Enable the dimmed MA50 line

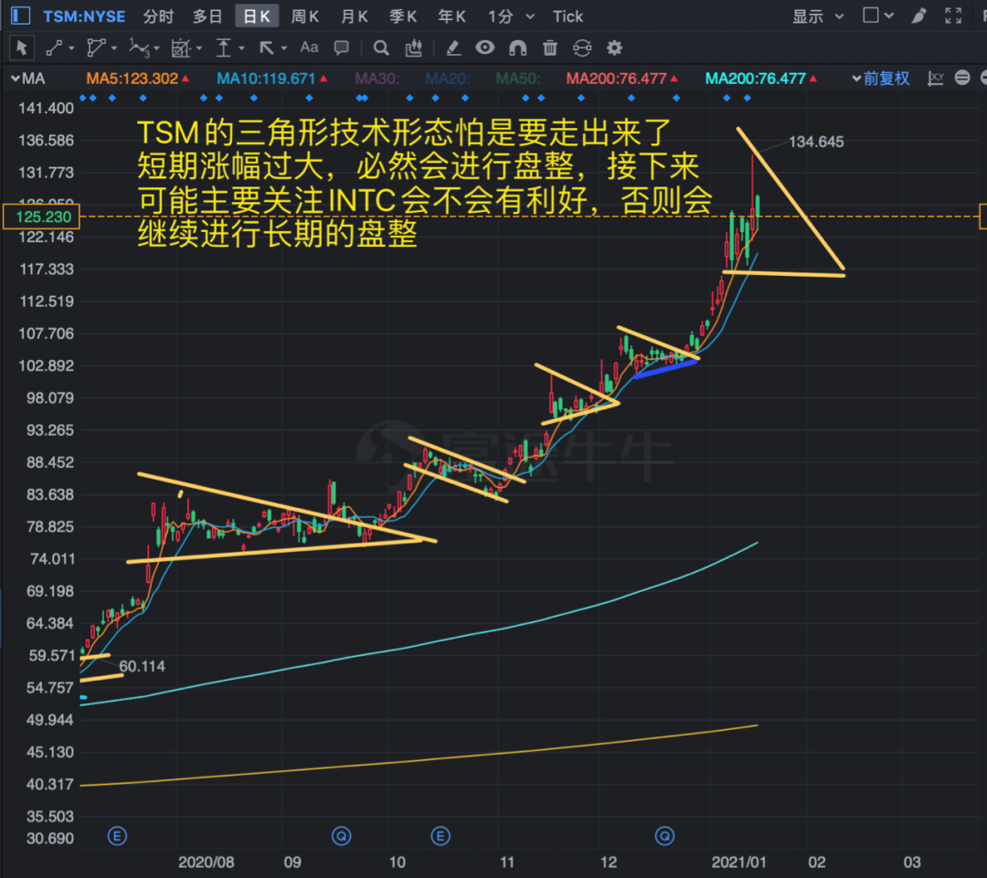[x=518, y=79]
